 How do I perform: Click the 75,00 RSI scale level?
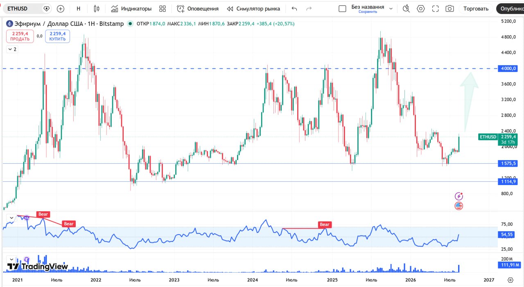(x=507, y=224)
